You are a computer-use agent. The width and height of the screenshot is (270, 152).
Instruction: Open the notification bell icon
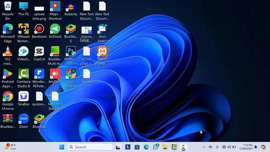pos(256,147)
